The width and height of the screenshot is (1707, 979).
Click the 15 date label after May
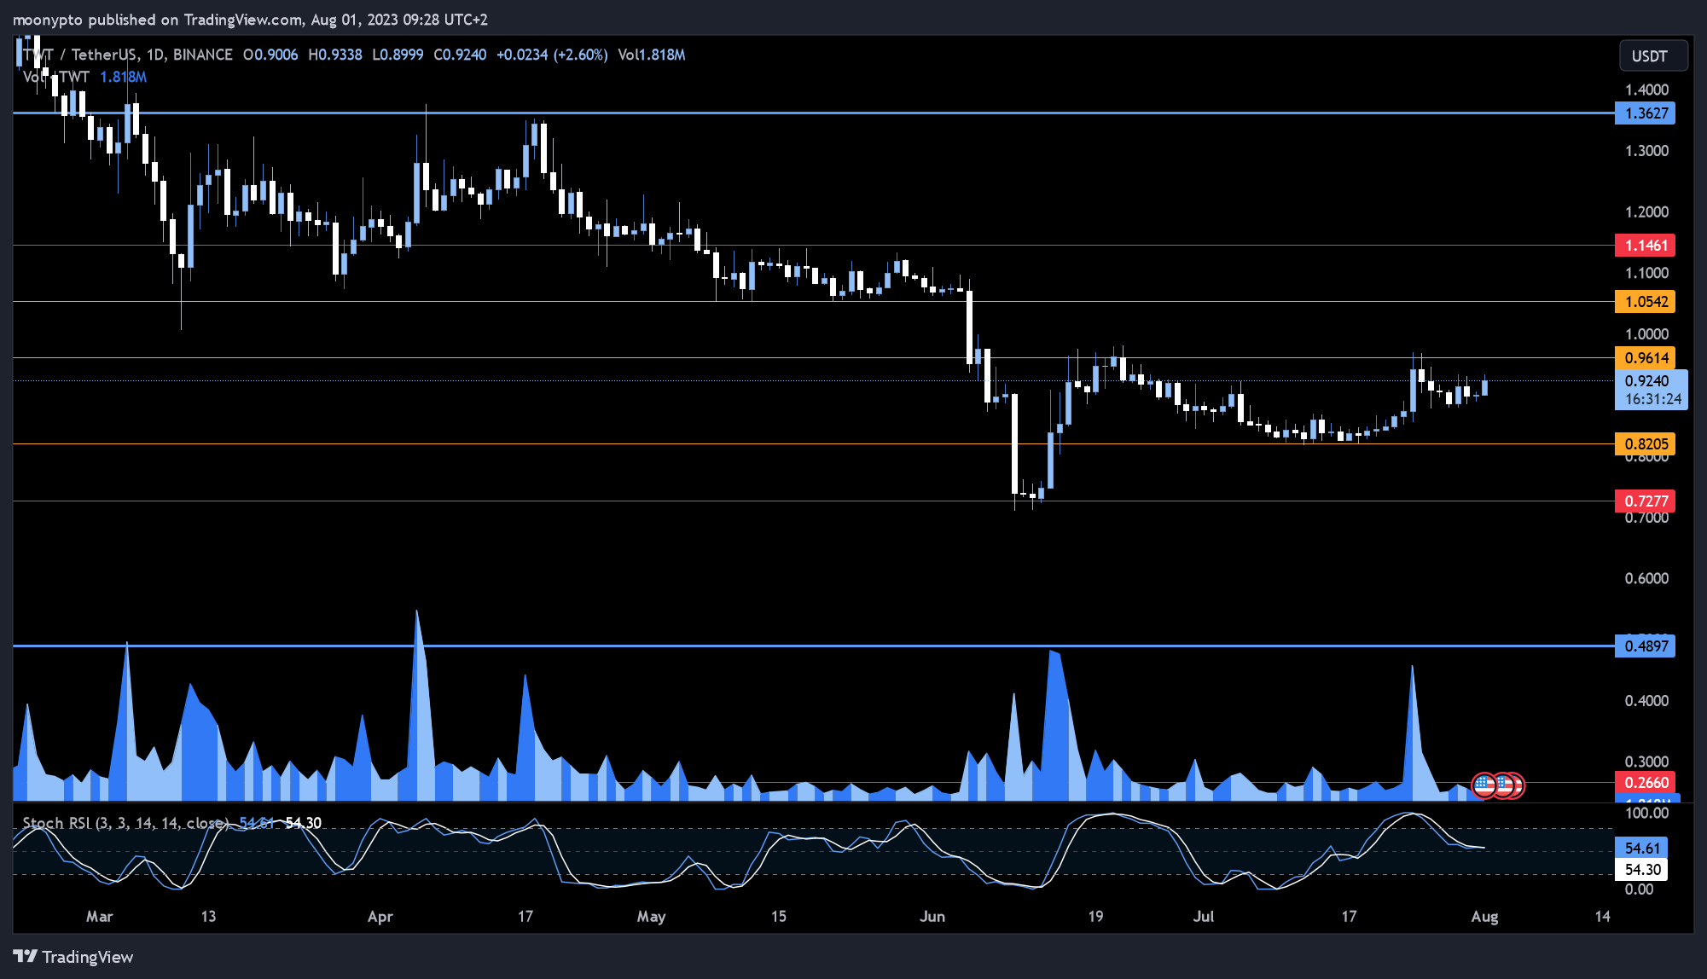(779, 917)
